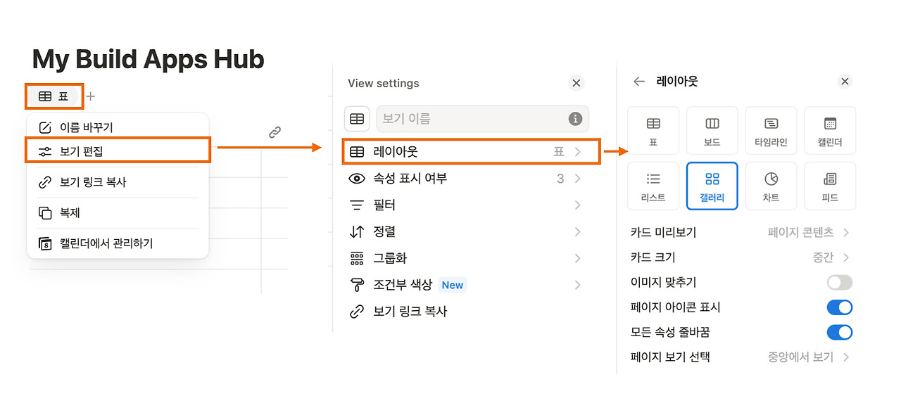Select the 갤러리 (Gallery) layout icon
The height and width of the screenshot is (403, 901).
(712, 186)
